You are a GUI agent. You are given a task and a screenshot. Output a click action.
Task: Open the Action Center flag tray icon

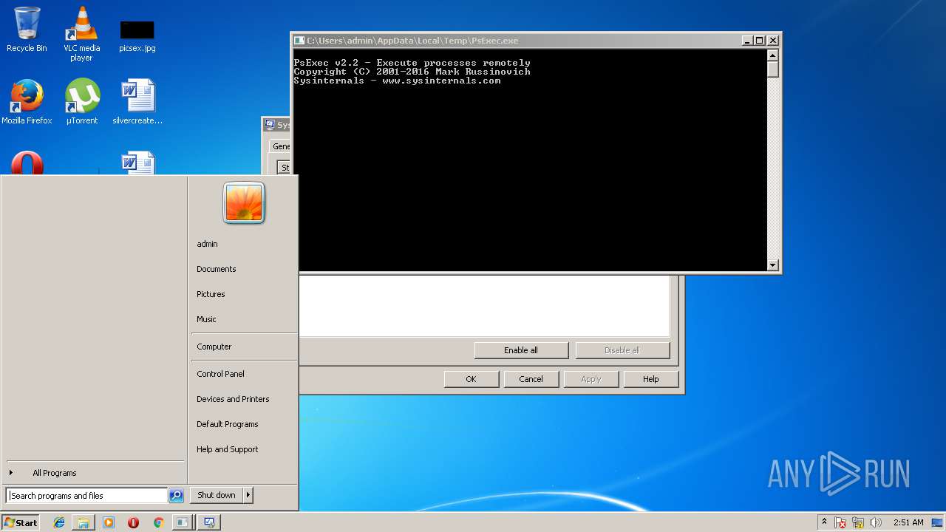tap(841, 522)
